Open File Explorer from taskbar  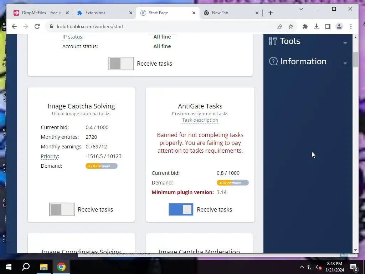click(43, 267)
